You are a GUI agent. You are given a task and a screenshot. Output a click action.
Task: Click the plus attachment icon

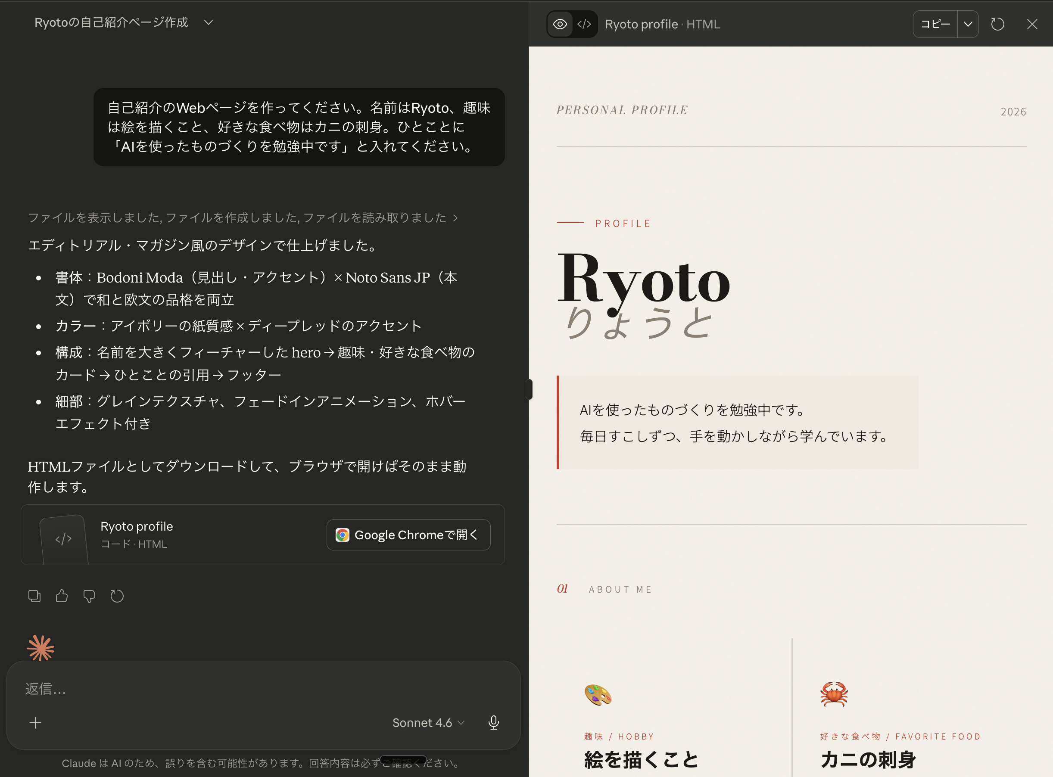[35, 722]
